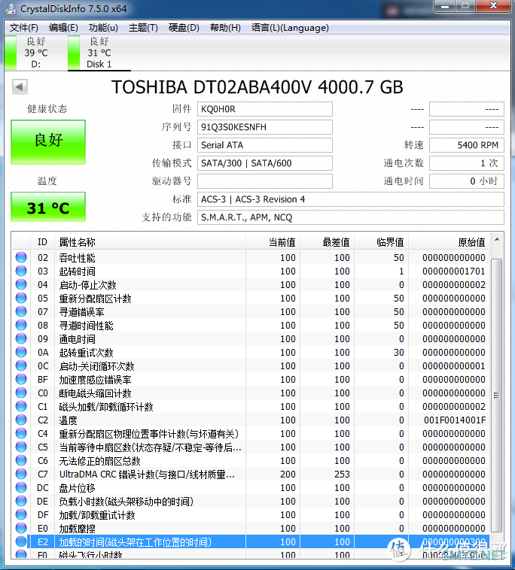Click the rotation speed field 5400 RPM

coord(467,145)
